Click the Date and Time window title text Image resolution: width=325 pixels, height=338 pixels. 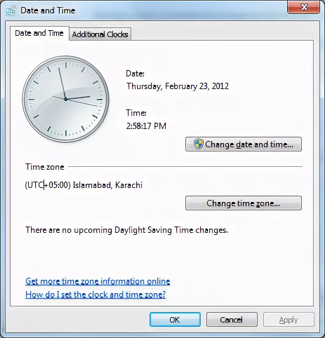pyautogui.click(x=48, y=11)
